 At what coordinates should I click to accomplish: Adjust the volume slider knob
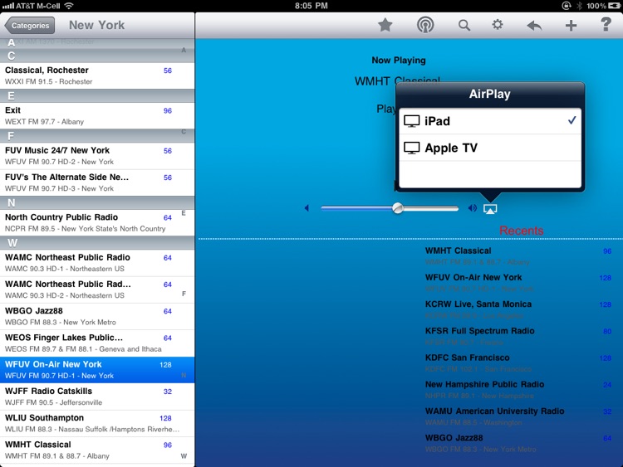398,208
